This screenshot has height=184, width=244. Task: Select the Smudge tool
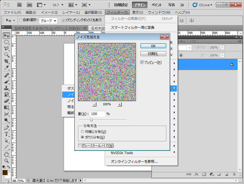[6, 114]
